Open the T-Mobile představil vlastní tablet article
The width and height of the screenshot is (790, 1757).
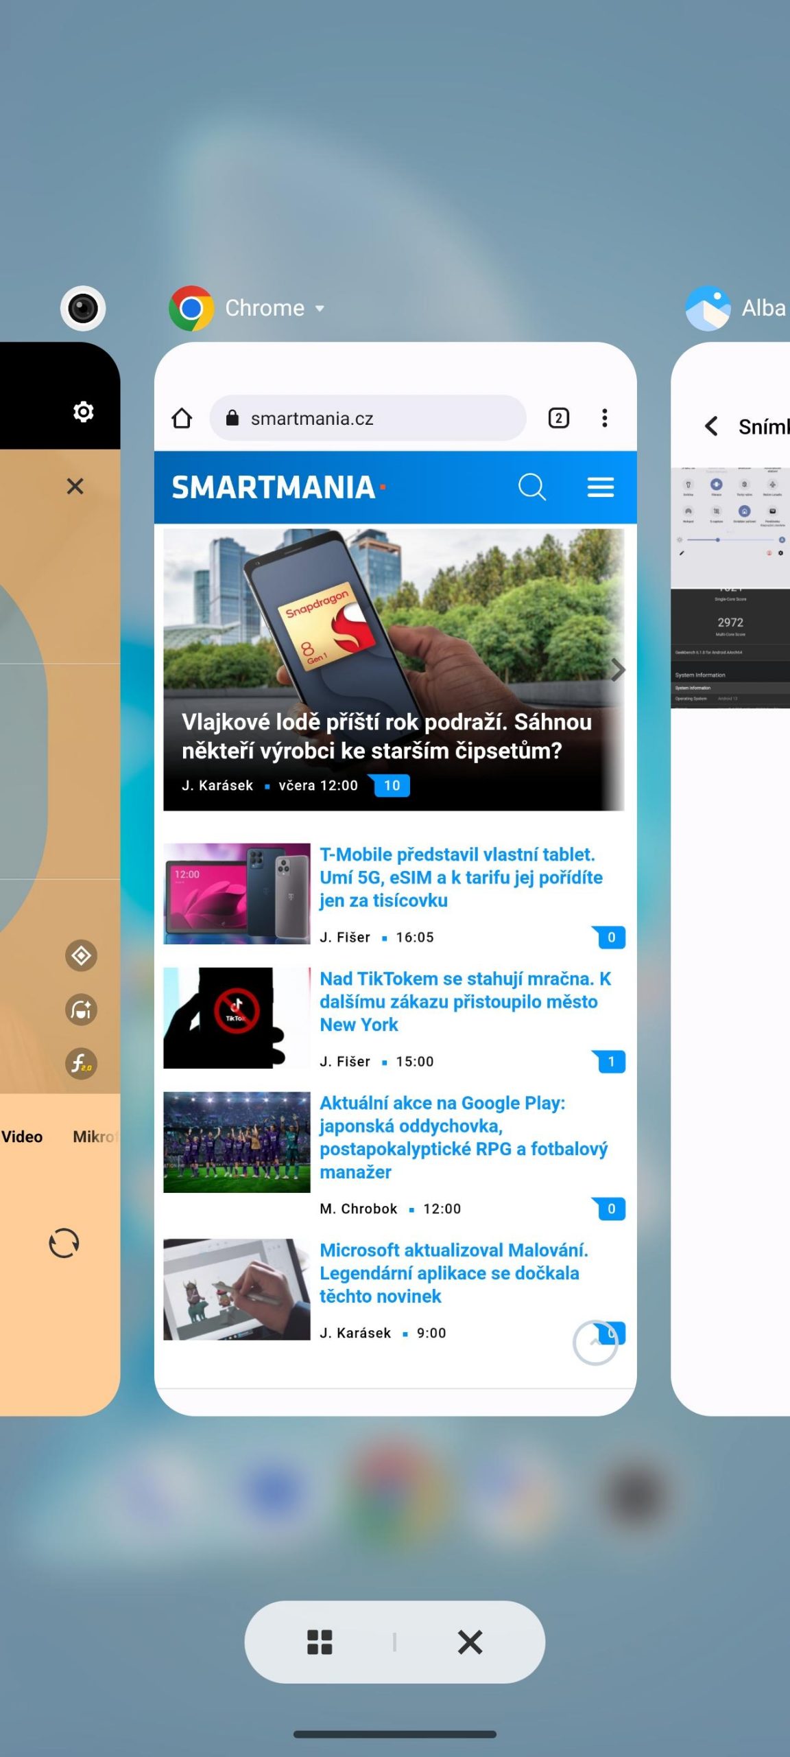click(x=461, y=877)
